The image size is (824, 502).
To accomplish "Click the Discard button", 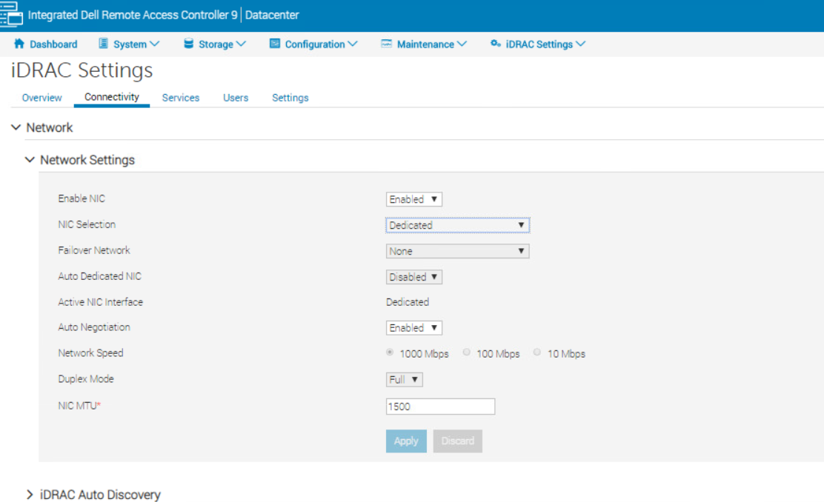I will point(458,441).
